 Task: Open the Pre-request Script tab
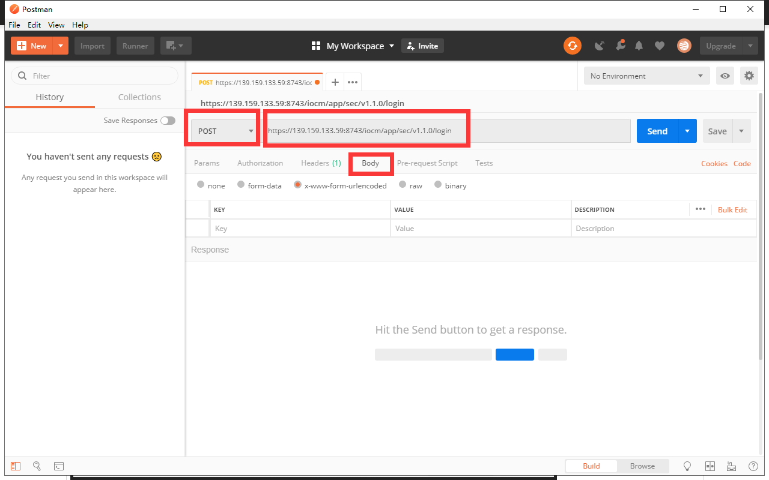coord(427,163)
